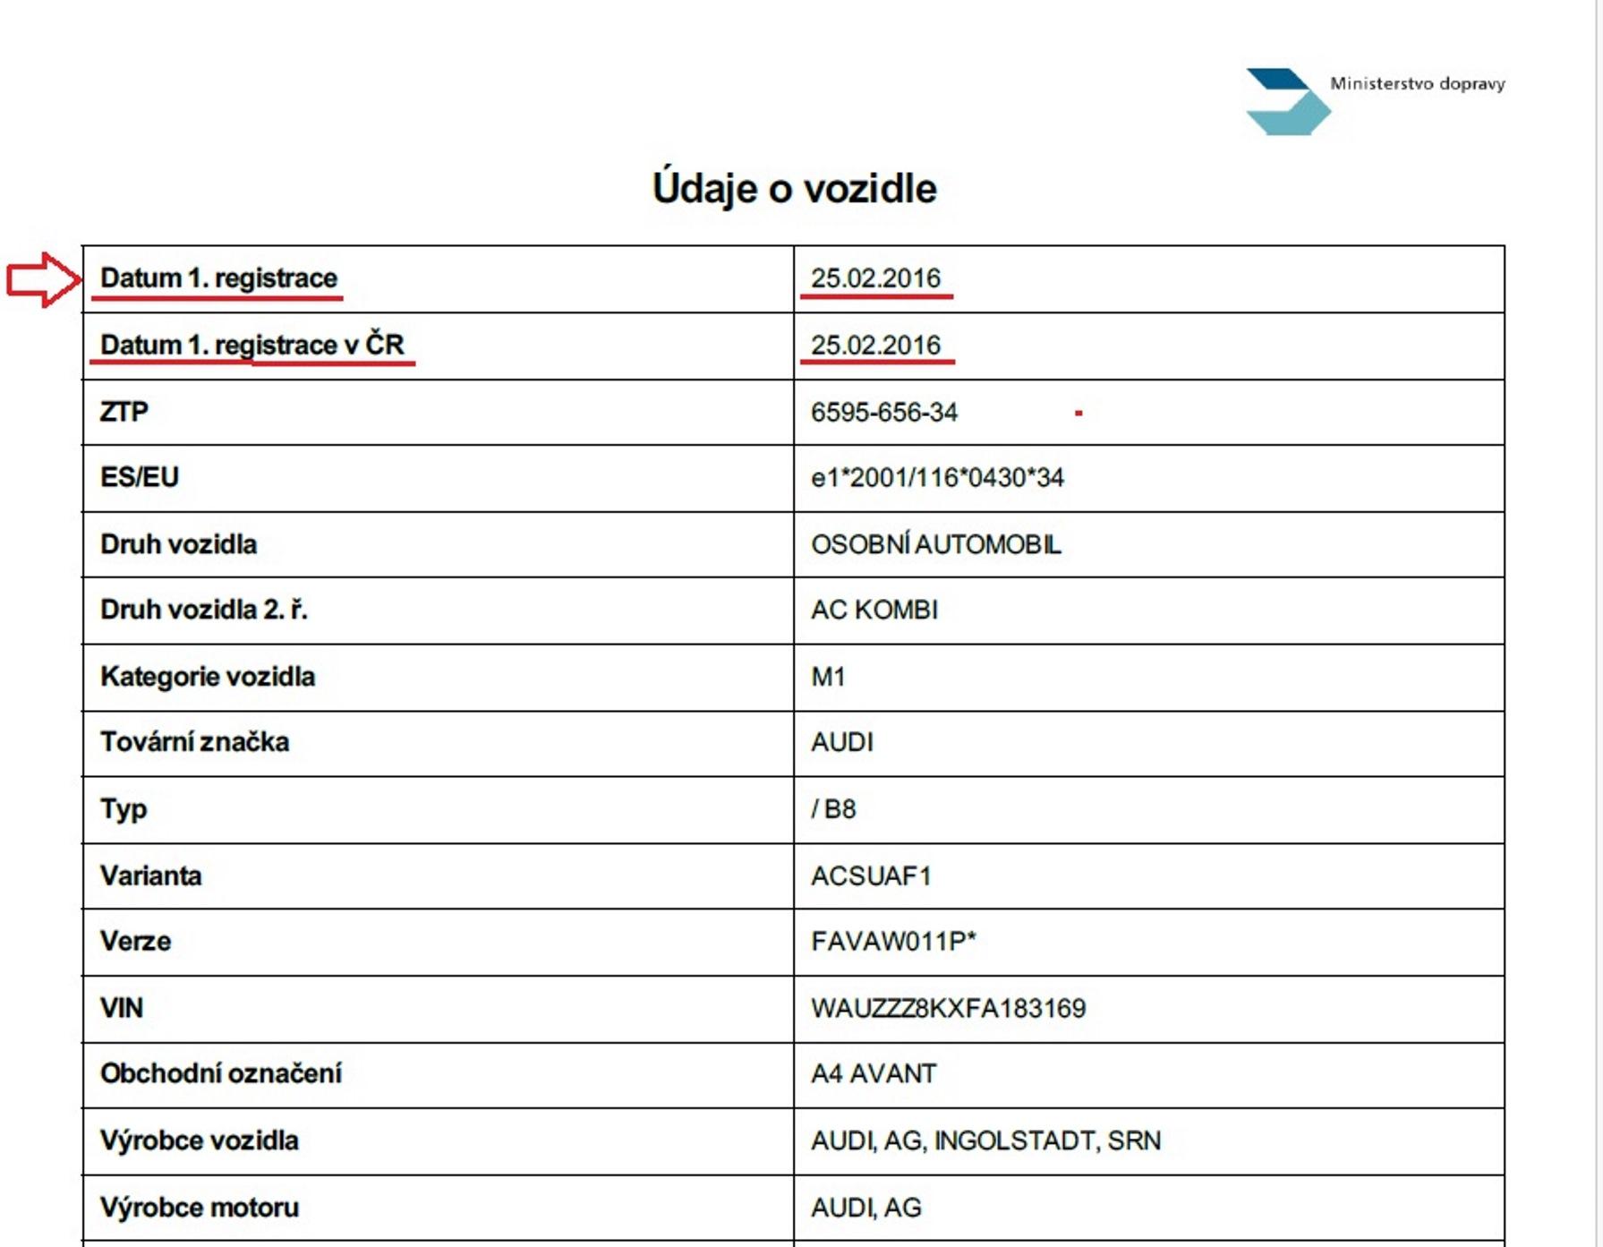
Task: Click the ZTP number 6595-656-34
Action: pyautogui.click(x=883, y=412)
